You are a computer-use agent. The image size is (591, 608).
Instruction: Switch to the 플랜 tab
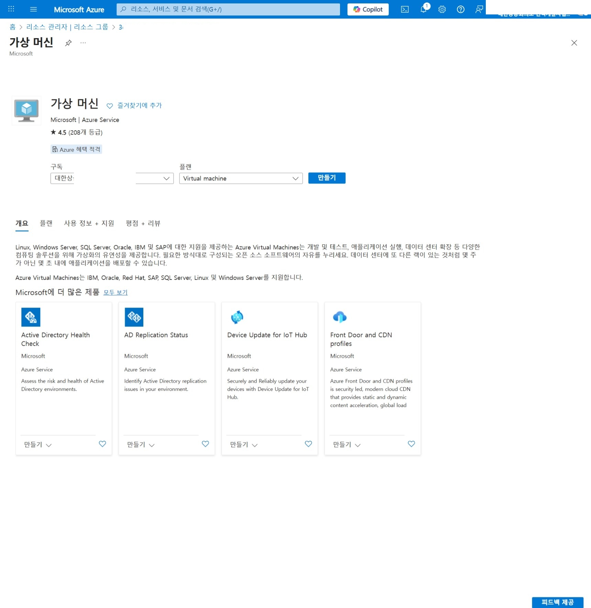click(46, 223)
